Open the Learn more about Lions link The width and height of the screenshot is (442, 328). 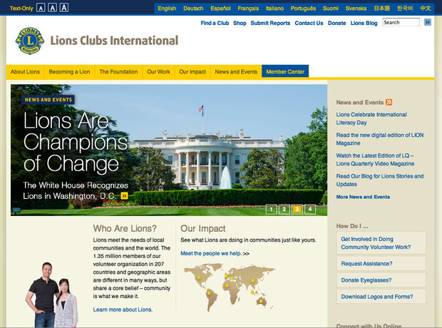click(x=123, y=309)
